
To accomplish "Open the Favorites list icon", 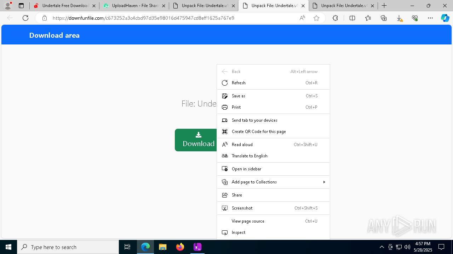I will 368,18.
